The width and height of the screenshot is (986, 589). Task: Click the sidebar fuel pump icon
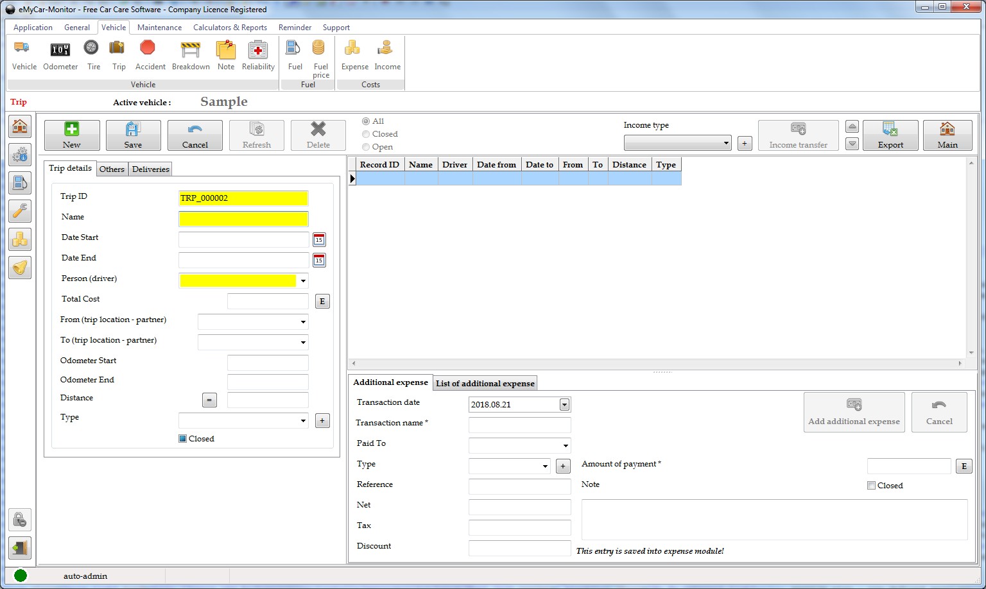(20, 183)
